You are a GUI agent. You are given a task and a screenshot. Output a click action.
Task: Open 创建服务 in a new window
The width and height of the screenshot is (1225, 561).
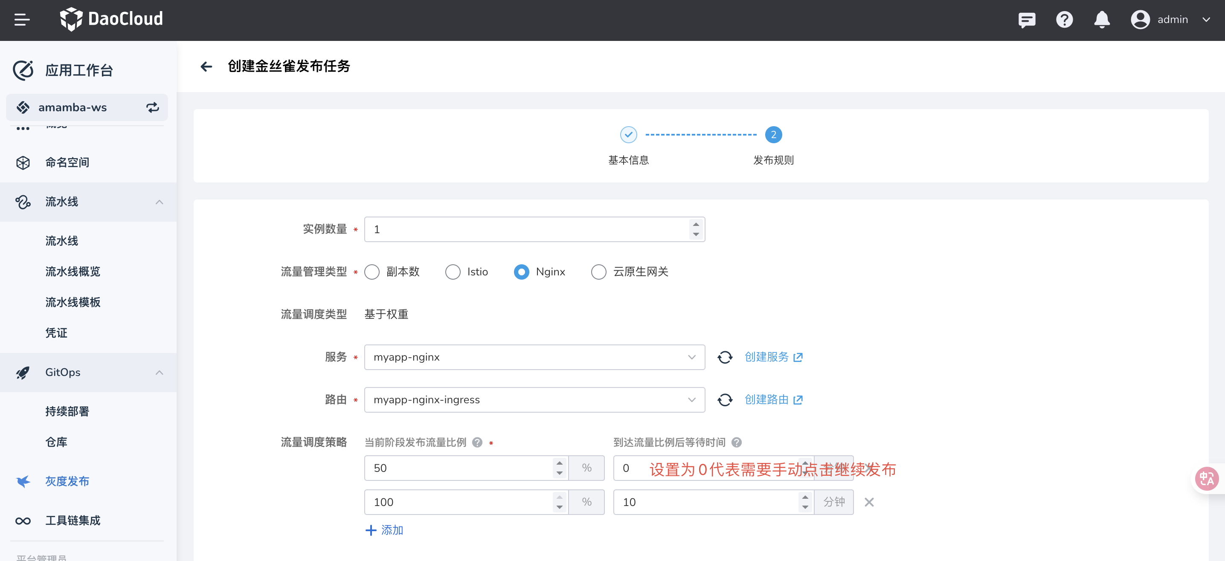pos(766,357)
